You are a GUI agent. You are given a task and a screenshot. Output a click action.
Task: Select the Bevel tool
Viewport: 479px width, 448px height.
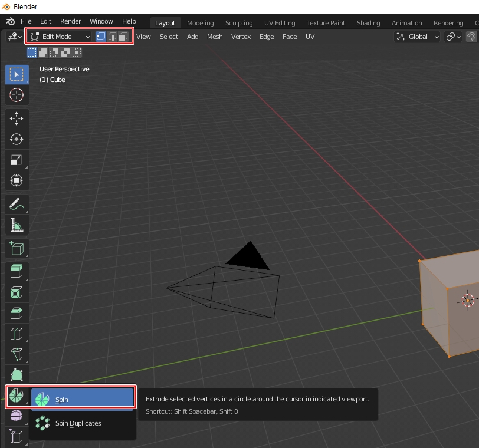[17, 313]
